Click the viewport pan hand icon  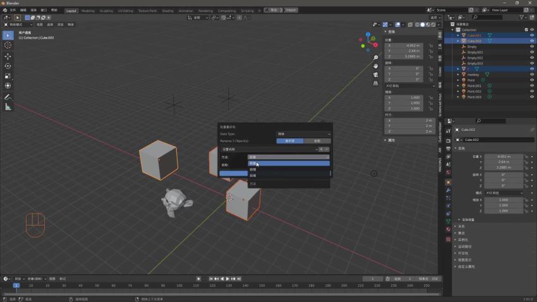tap(376, 66)
